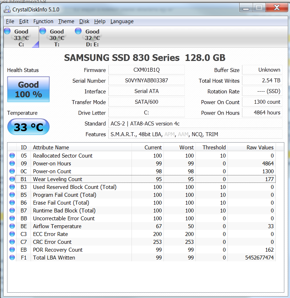
Task: Select the Airflow Temperature row text
Action: coord(57,226)
